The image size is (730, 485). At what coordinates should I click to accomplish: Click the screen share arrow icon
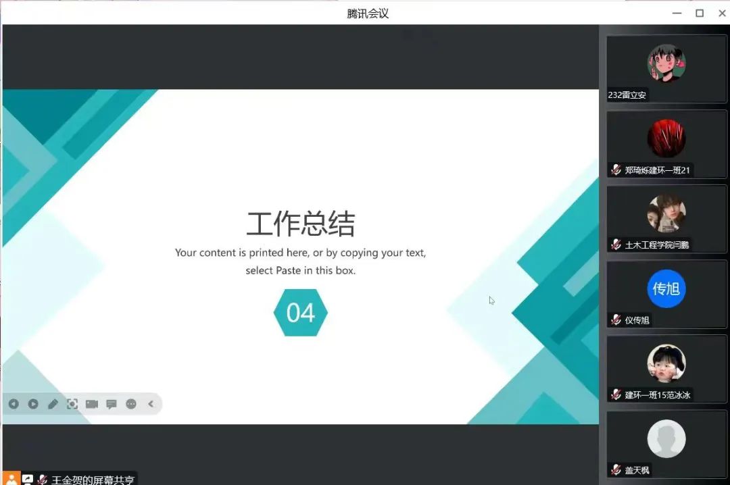point(28,480)
